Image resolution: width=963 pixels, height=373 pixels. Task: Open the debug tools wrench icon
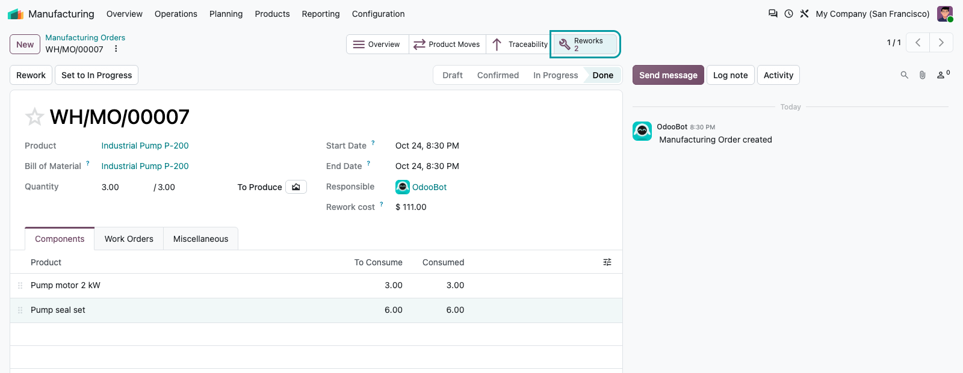(804, 13)
